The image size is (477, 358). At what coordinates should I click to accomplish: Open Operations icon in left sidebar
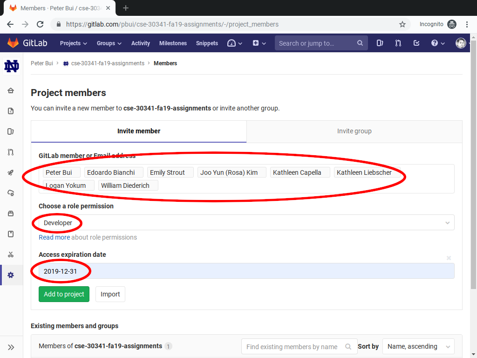pos(11,193)
